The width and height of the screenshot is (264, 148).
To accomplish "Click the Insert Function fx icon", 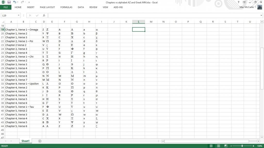I will pyautogui.click(x=44, y=15).
